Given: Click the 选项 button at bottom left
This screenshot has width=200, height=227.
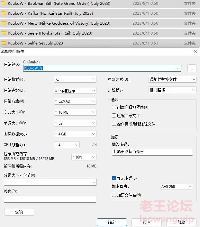Looking at the screenshot, I should click(19, 212).
